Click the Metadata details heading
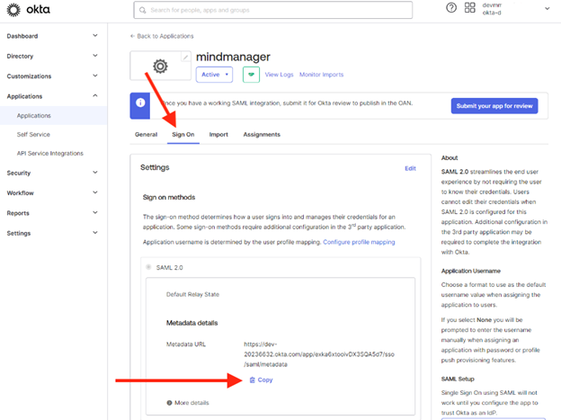This screenshot has height=420, width=561. click(x=191, y=323)
